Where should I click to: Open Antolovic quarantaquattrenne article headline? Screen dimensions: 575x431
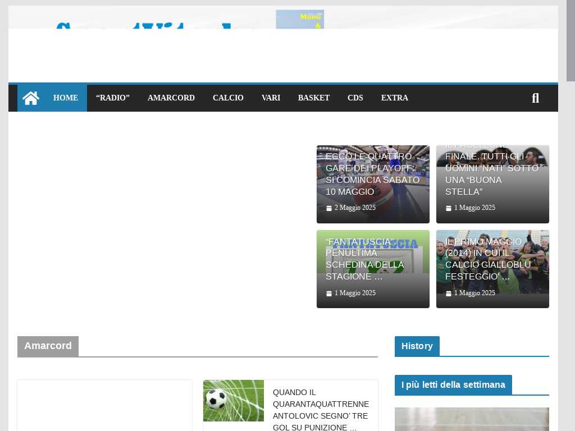tap(321, 410)
